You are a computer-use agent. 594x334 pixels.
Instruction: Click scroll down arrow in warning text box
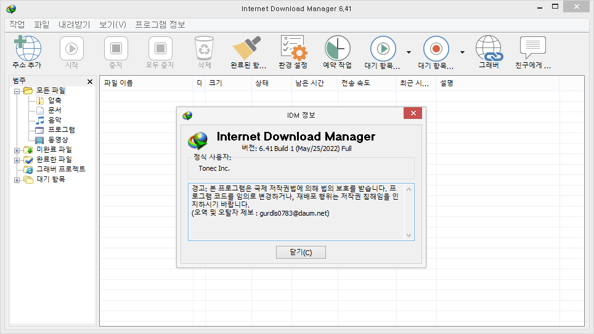[409, 235]
